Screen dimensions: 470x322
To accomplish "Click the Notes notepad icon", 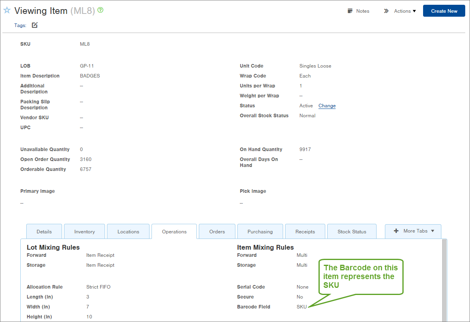I will point(350,11).
